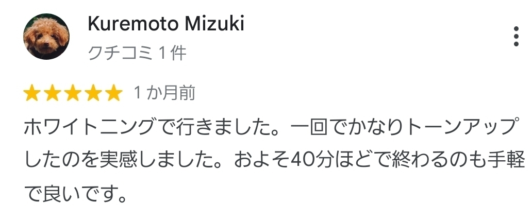Click the word "Kuremoto" in the reviewer name
Screen dimensions: 532x220
(x=133, y=24)
